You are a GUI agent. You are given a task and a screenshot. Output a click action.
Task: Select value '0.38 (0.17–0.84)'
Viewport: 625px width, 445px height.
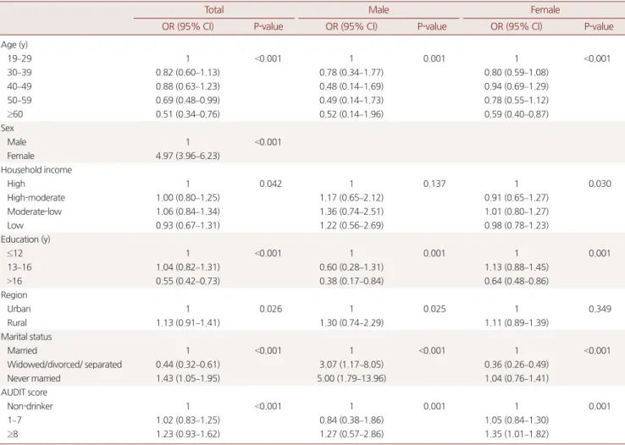[x=351, y=282]
